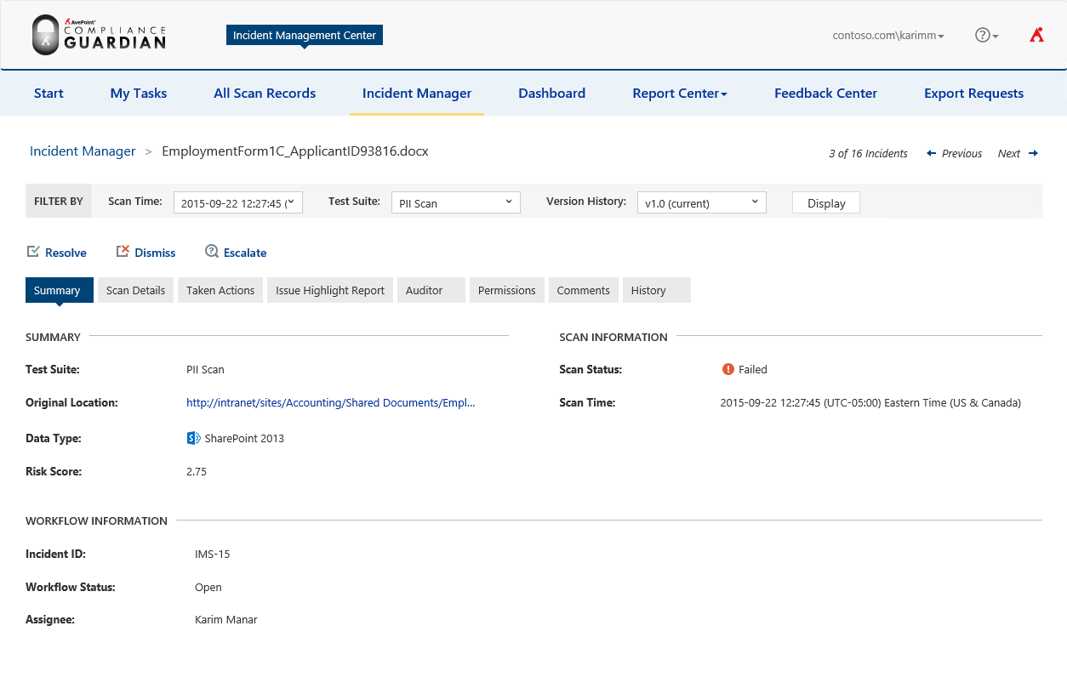Expand the Test Suite PII Scan dropdown
The image size is (1067, 677).
coord(455,202)
